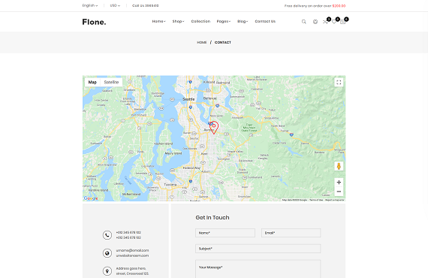Click the Federal Way label on map
The width and height of the screenshot is (428, 278).
coord(191,168)
